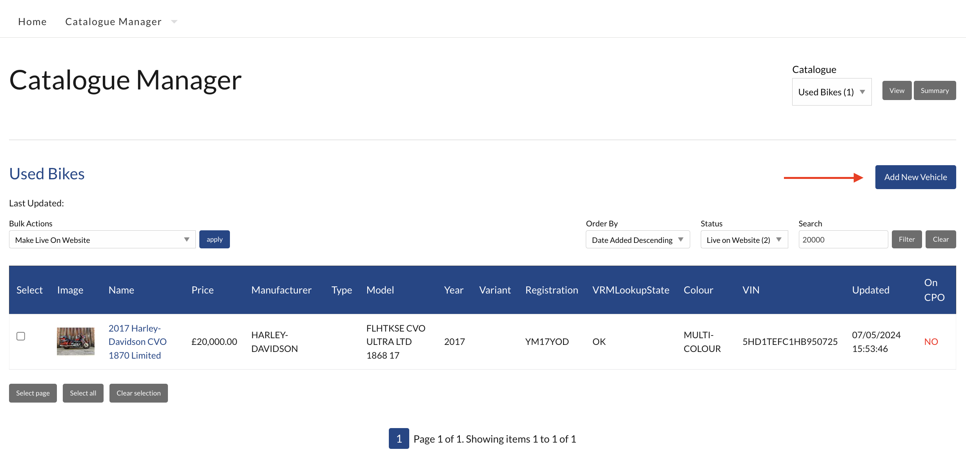
Task: Expand the Bulk Actions dropdown
Action: (102, 239)
